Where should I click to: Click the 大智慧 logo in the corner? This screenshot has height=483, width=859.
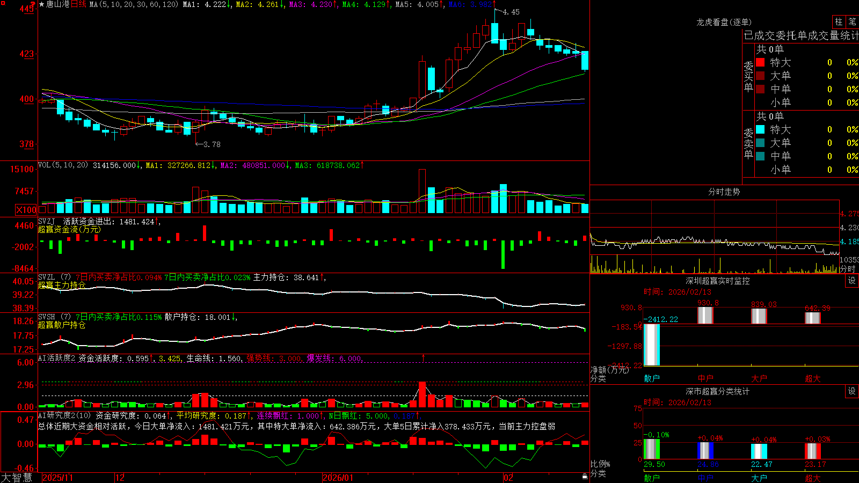pos(17,478)
